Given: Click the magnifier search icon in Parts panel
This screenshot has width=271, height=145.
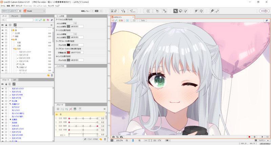Looking at the screenshot, I should click(3, 20).
